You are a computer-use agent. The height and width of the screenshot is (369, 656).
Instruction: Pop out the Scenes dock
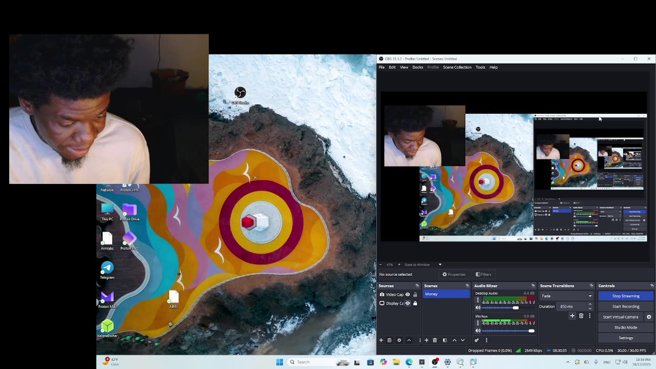467,285
